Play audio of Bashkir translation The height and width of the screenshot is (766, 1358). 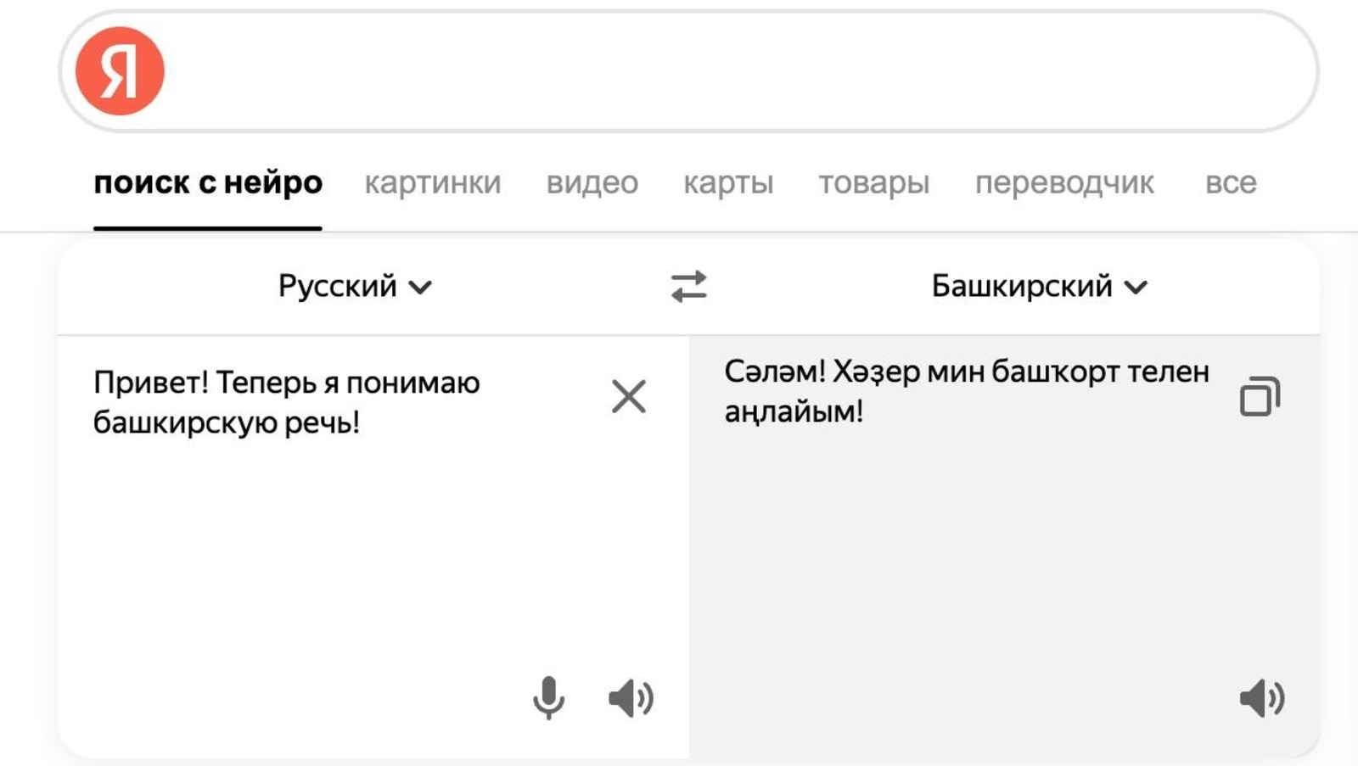point(1262,698)
